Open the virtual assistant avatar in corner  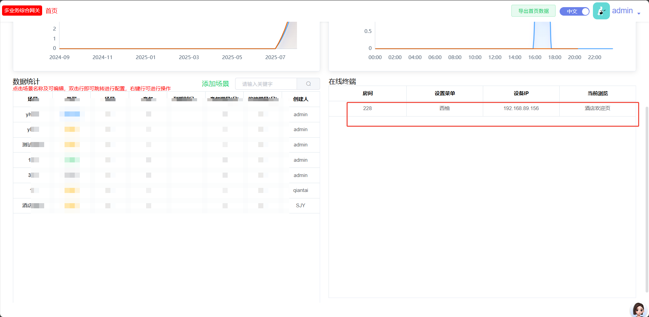point(638,310)
